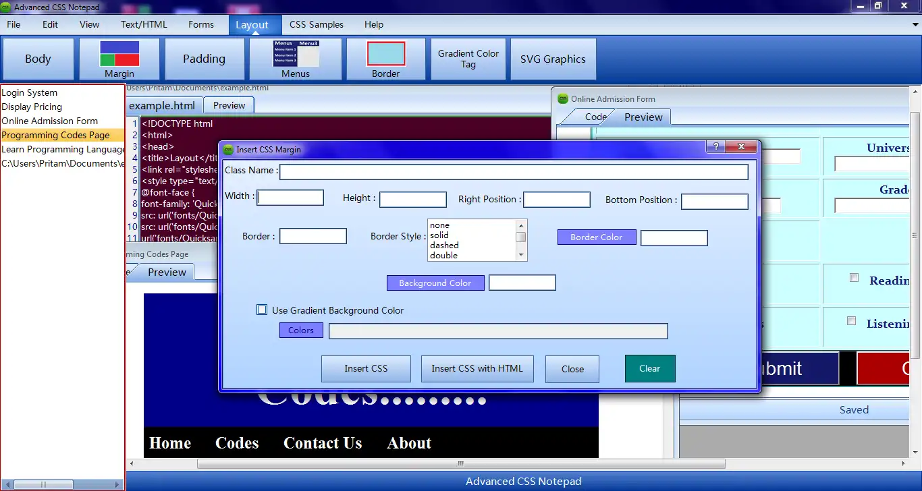Select Learn Programming Language in file list
922x491 pixels.
[x=63, y=149]
